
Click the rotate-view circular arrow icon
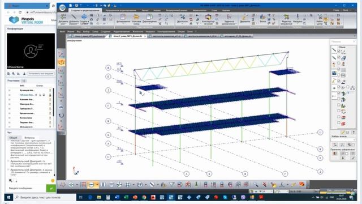(x=61, y=115)
